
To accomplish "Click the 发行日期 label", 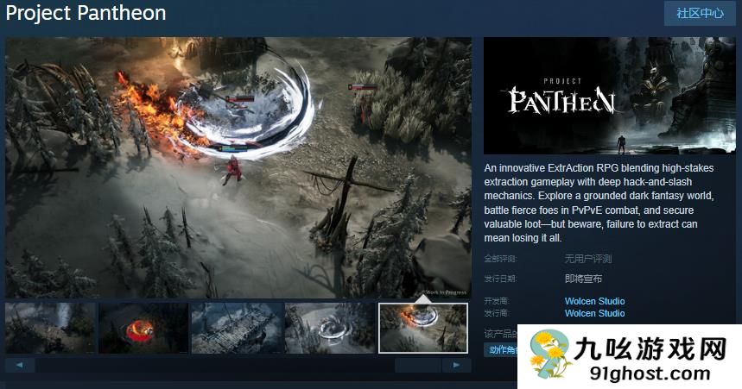I will [500, 279].
